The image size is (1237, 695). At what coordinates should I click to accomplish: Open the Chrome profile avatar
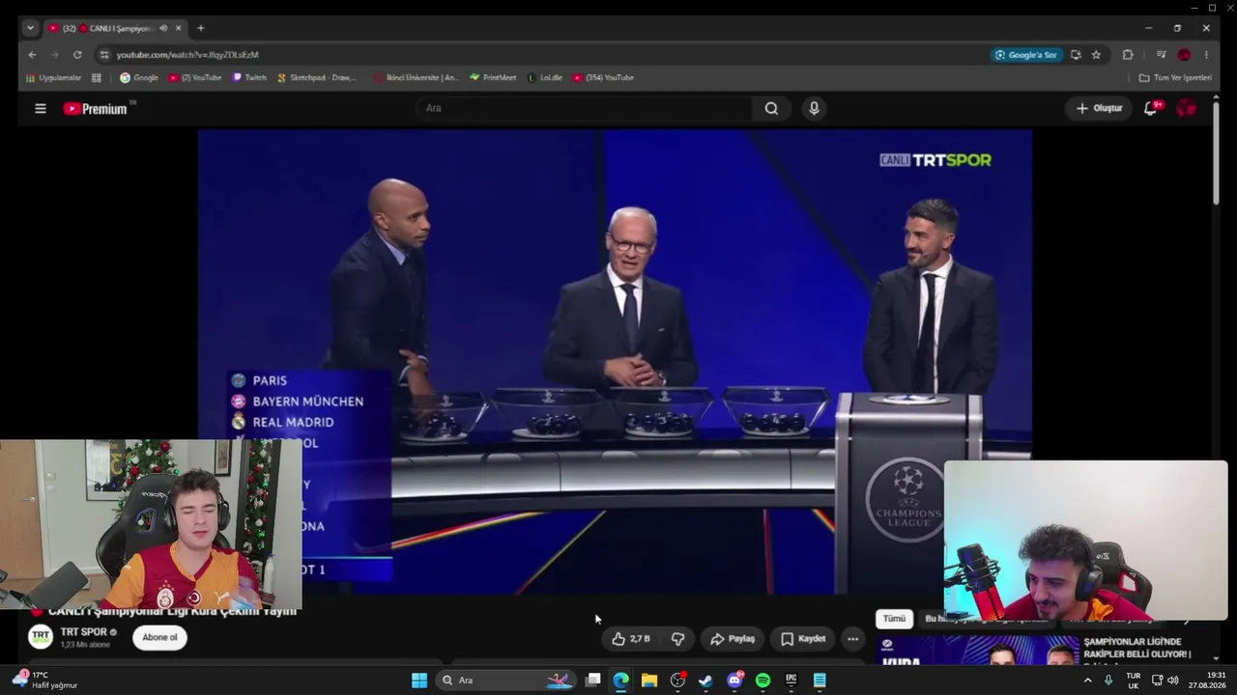pyautogui.click(x=1184, y=55)
